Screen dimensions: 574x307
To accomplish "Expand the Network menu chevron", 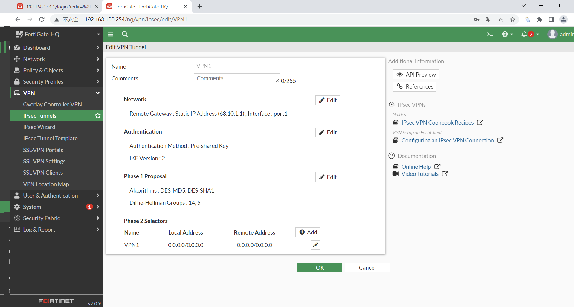I will click(98, 59).
